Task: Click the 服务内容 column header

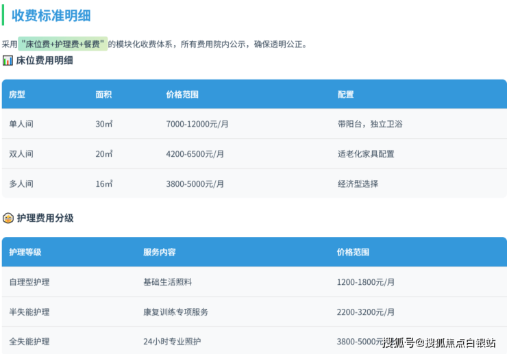Action: (160, 252)
